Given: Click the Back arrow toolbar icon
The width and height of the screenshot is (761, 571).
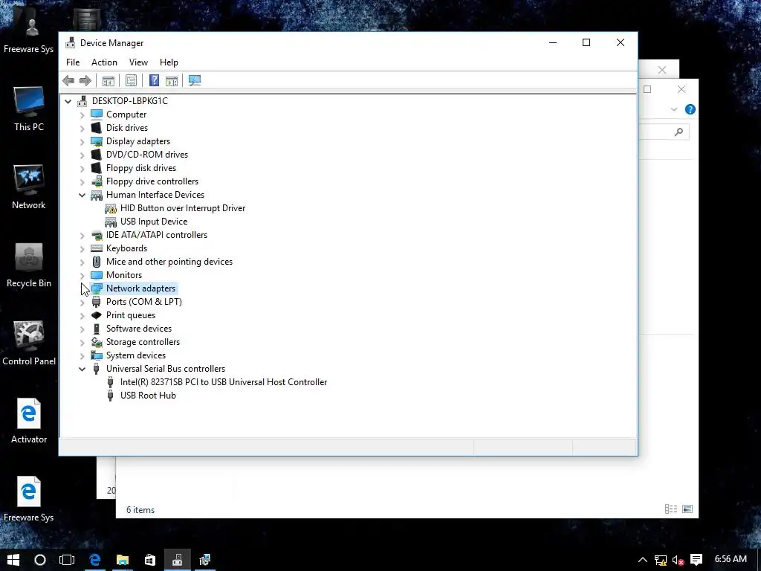Looking at the screenshot, I should click(x=68, y=80).
